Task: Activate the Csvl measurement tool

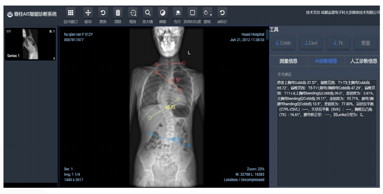Action: click(x=310, y=43)
